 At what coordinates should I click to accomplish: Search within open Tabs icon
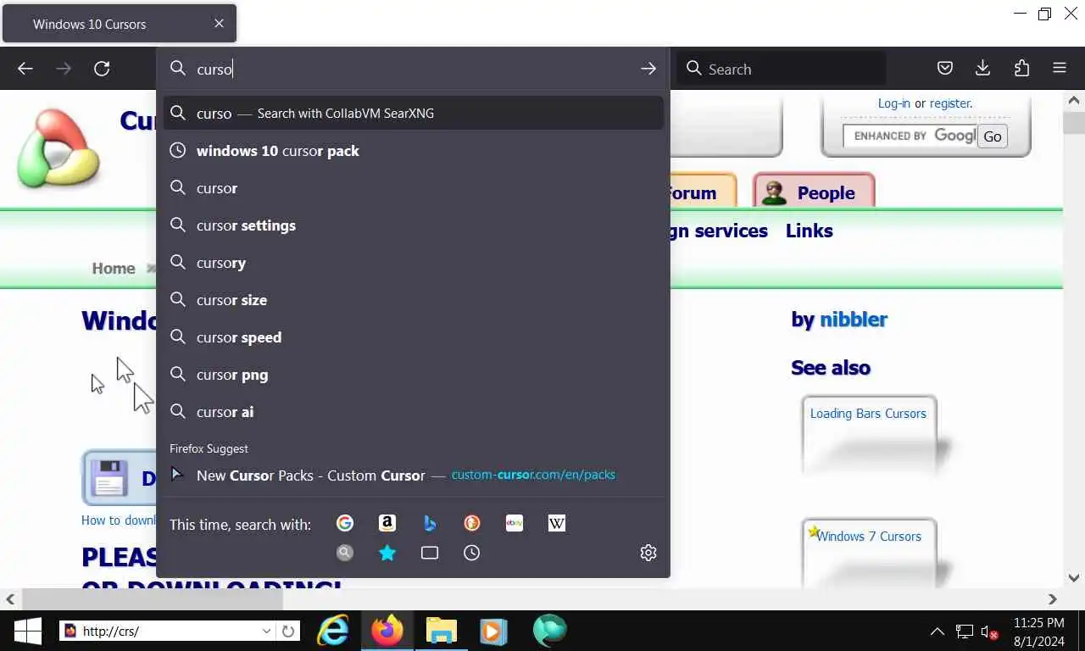click(x=430, y=553)
